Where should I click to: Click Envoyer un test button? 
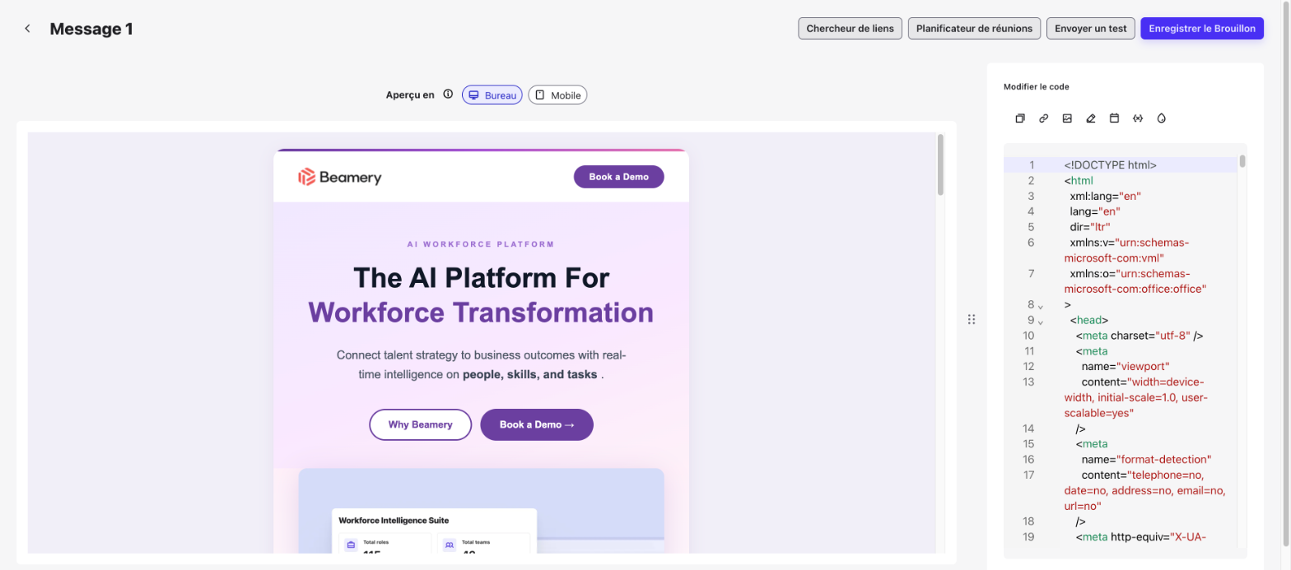(x=1091, y=29)
